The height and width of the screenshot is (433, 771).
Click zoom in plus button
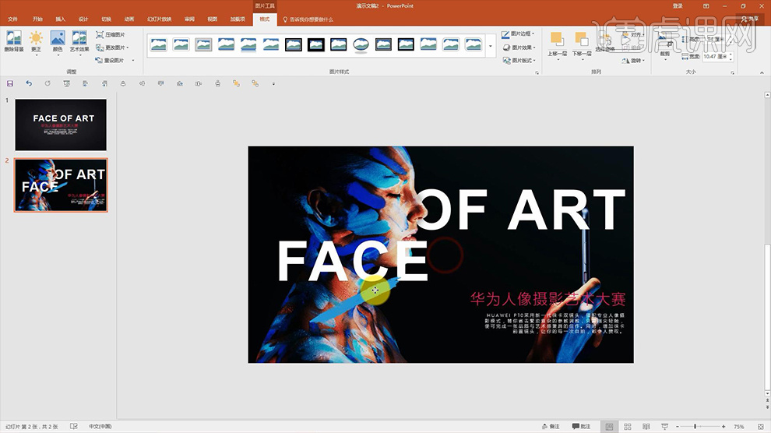723,427
